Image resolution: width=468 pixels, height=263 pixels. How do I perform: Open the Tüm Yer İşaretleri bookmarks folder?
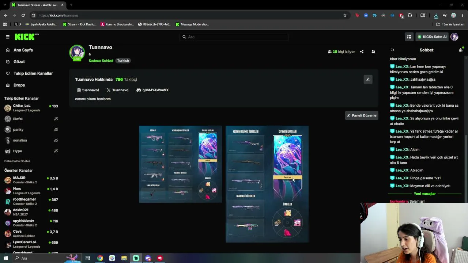point(450,24)
